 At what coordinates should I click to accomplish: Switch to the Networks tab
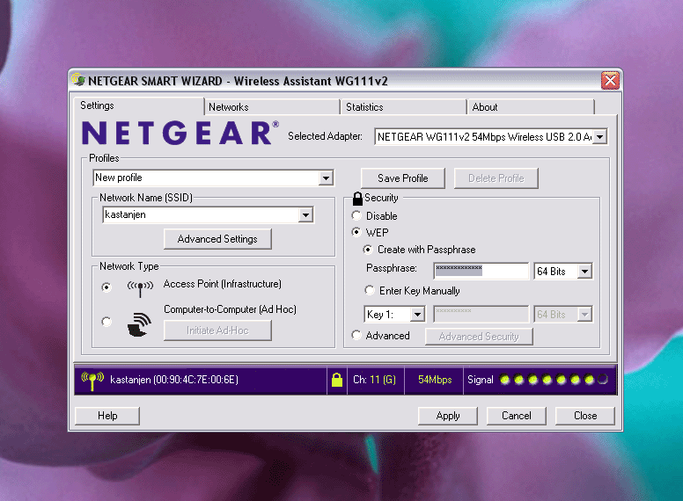click(x=272, y=107)
